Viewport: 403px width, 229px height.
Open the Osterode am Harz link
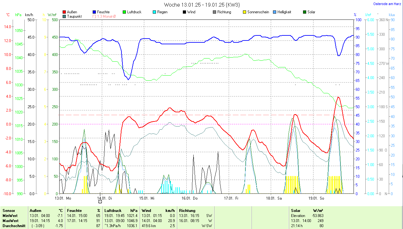coord(387,4)
